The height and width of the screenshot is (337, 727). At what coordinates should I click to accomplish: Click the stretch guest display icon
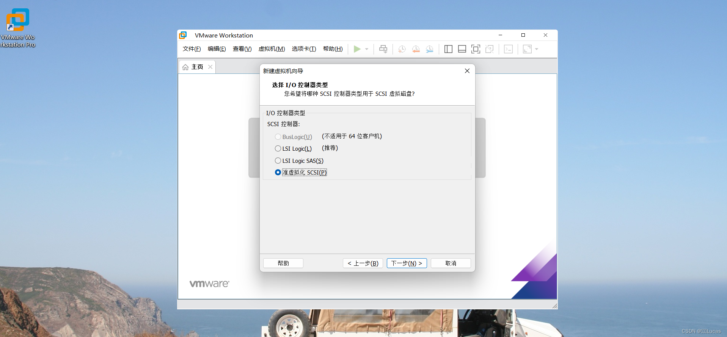coord(527,49)
